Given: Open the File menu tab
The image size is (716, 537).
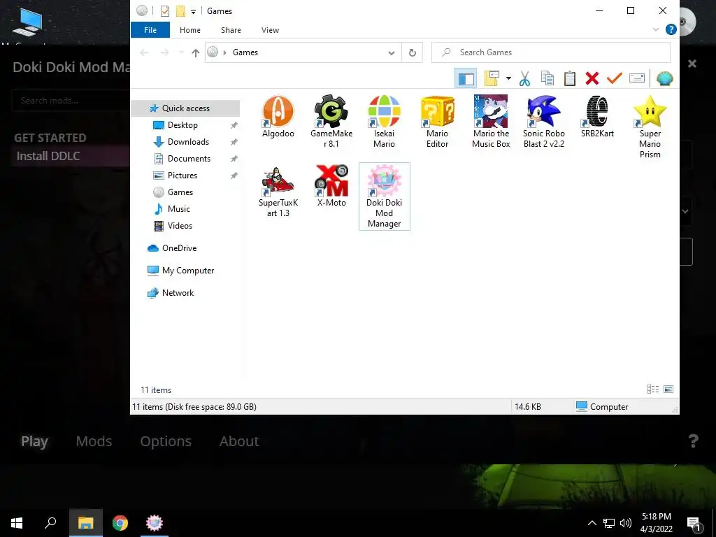Looking at the screenshot, I should [150, 29].
